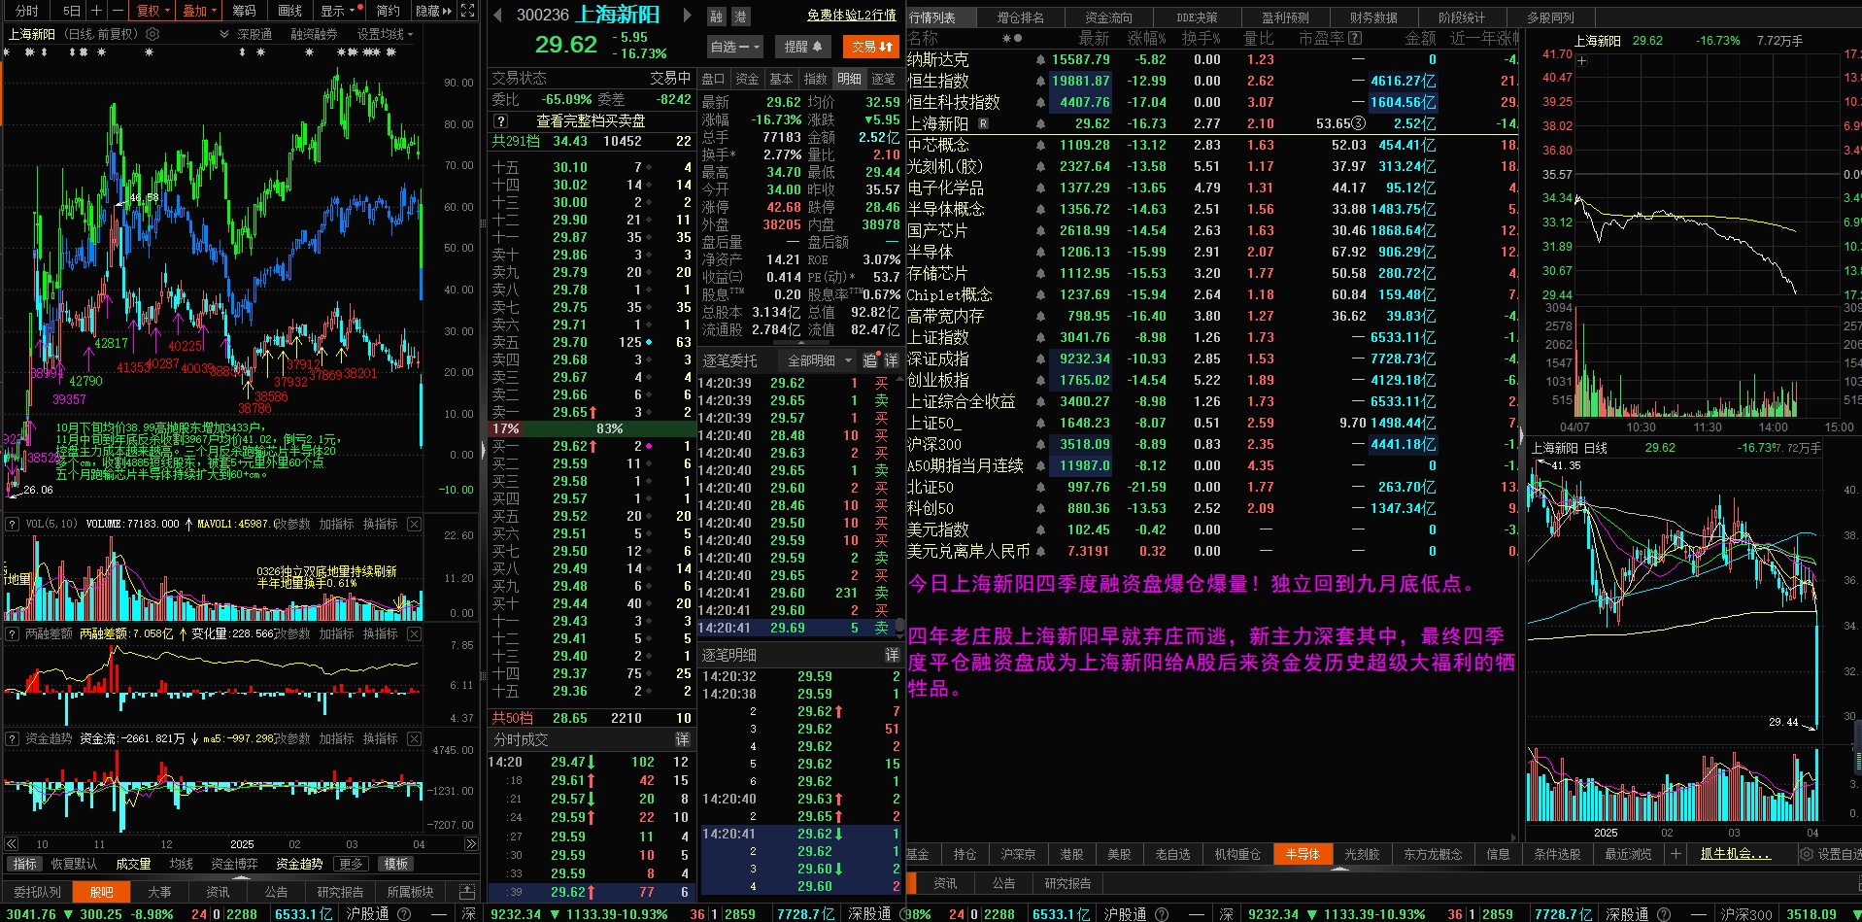Viewport: 1862px width, 922px height.
Task: Close the VOL indicator panel
Action: point(415,524)
